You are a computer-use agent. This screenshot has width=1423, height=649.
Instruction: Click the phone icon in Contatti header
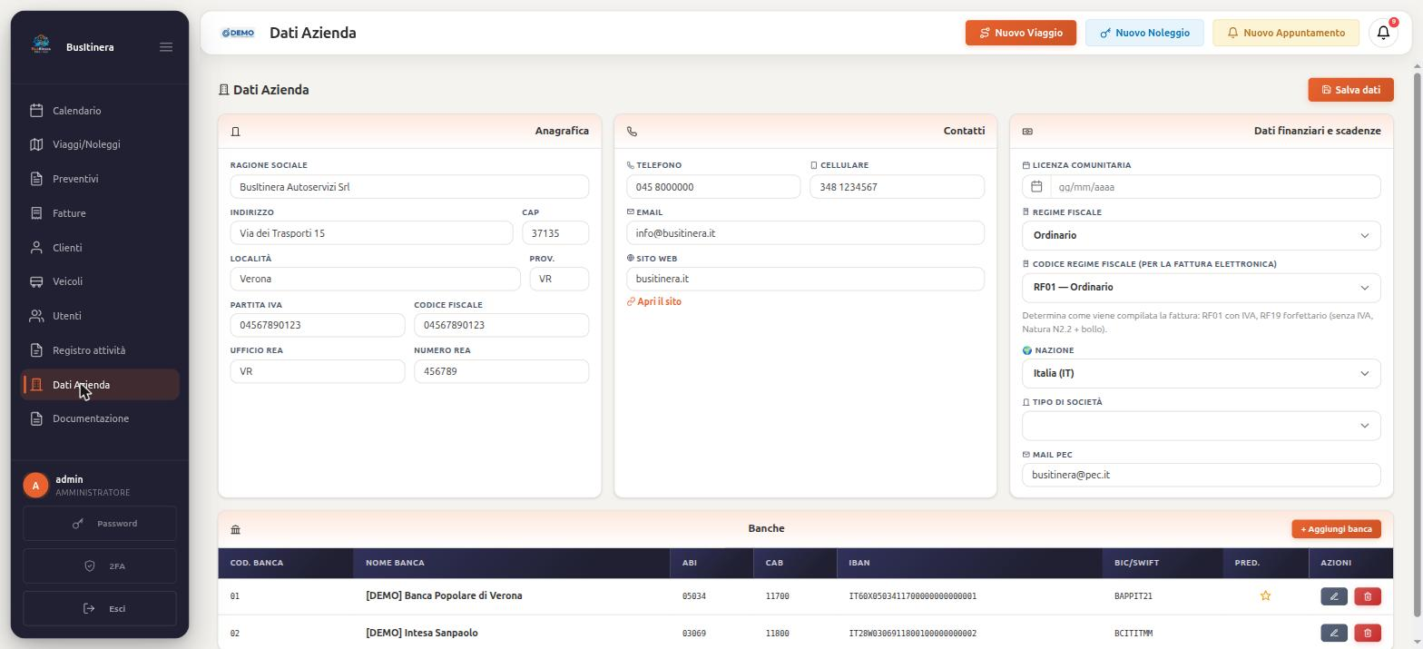tap(632, 132)
